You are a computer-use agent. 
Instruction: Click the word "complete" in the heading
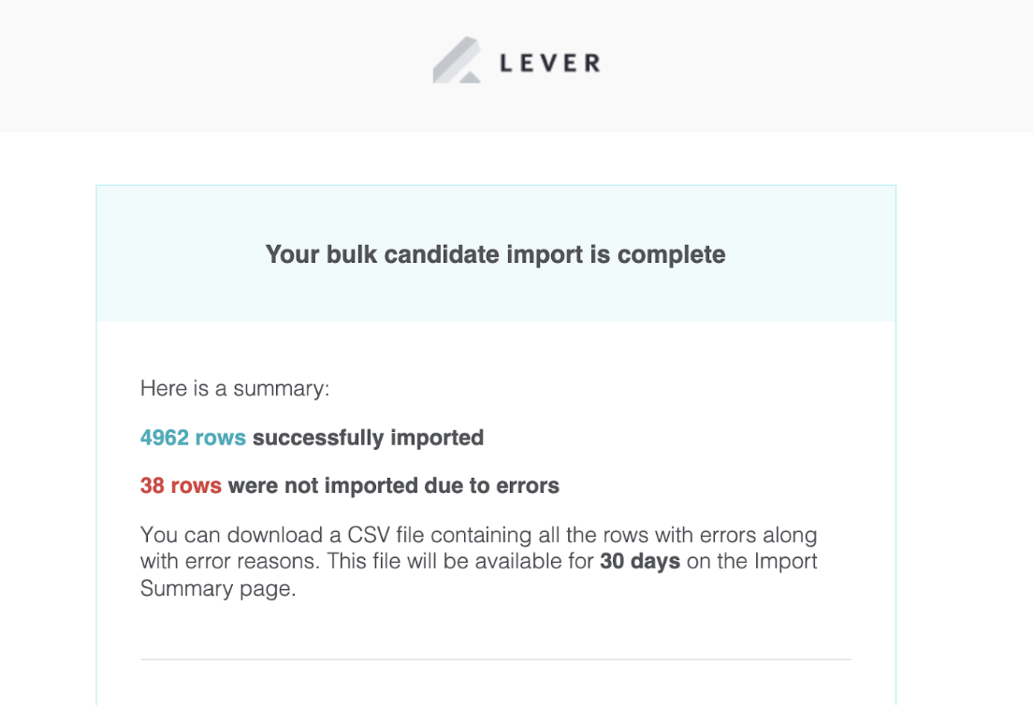point(671,254)
